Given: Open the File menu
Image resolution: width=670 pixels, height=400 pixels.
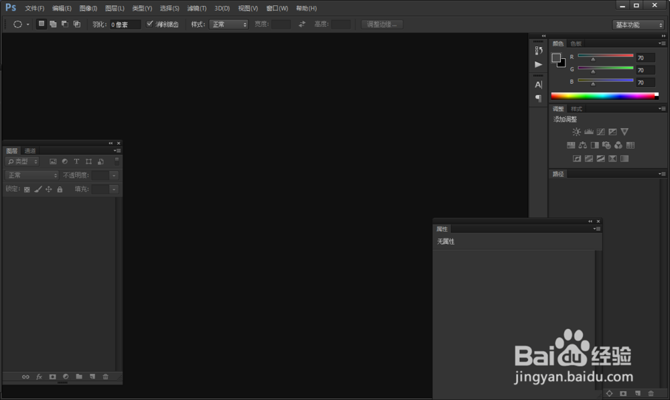Looking at the screenshot, I should pos(35,9).
